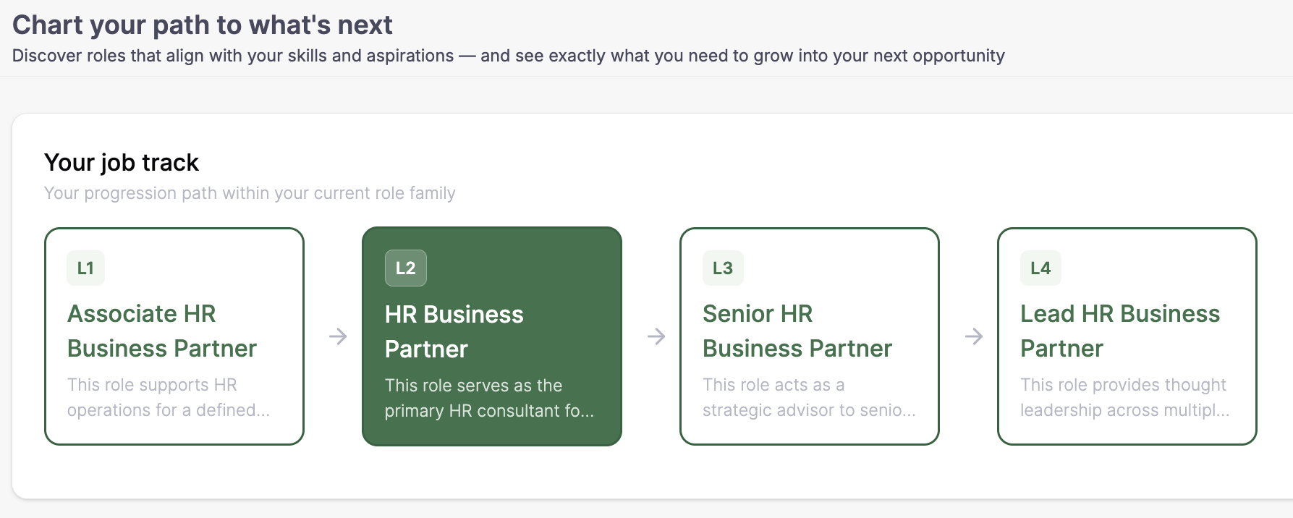Viewport: 1293px width, 518px height.
Task: Click 'This role supports HR operations' description
Action: coord(169,397)
